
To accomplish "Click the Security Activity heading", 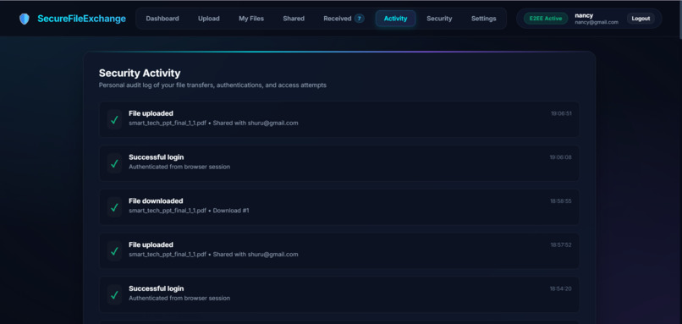I will [140, 73].
